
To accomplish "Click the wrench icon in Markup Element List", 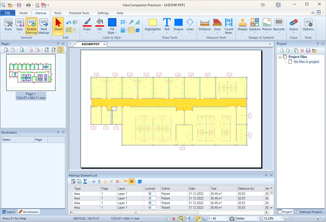I will click(x=99, y=182).
